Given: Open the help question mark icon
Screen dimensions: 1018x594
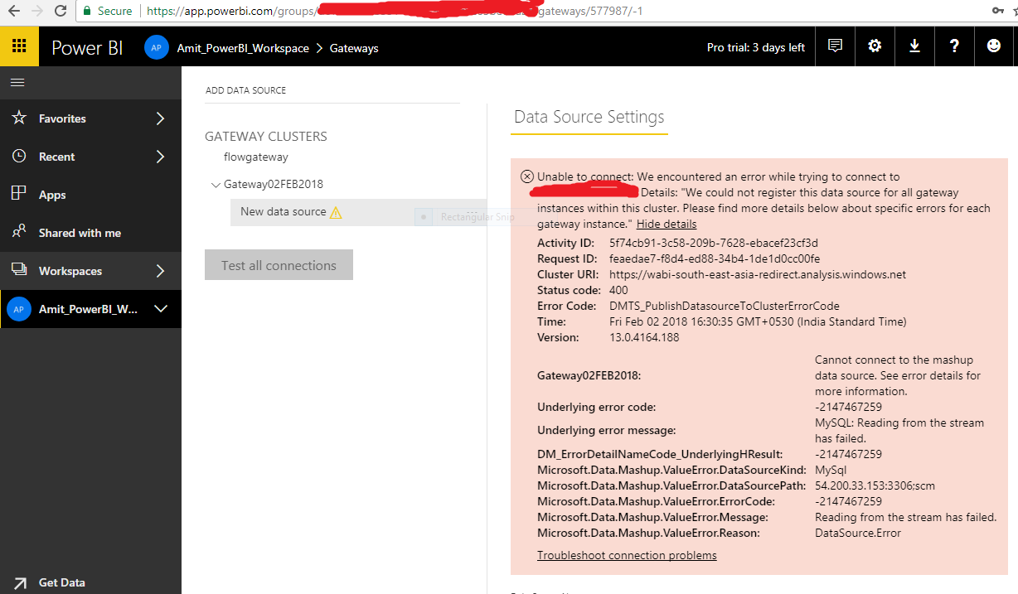Looking at the screenshot, I should pyautogui.click(x=954, y=46).
